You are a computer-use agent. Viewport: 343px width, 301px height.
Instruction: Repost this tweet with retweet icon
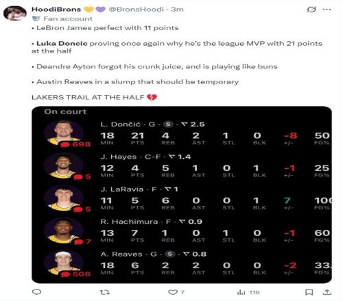coord(105,292)
